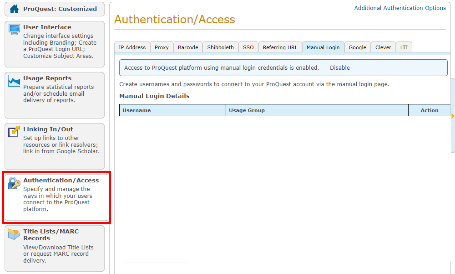Open the Clever tab
The width and height of the screenshot is (455, 274).
tap(383, 47)
